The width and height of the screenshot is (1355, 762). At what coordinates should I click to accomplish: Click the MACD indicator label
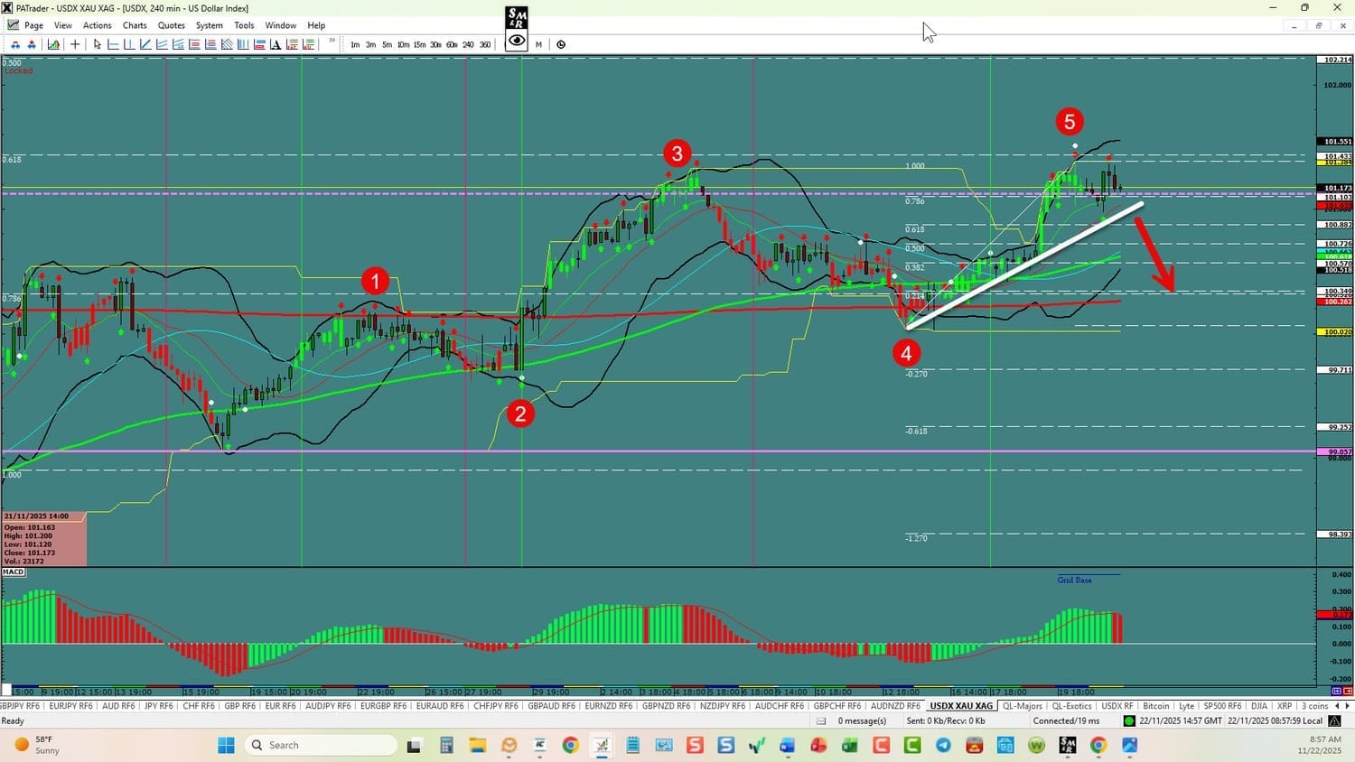[x=14, y=572]
